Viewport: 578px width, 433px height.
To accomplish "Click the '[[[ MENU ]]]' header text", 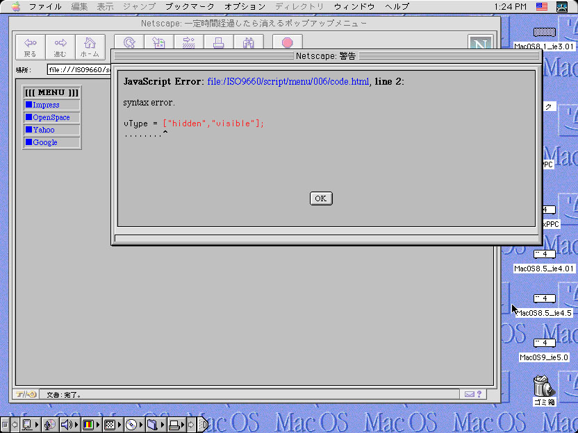I will pyautogui.click(x=51, y=92).
